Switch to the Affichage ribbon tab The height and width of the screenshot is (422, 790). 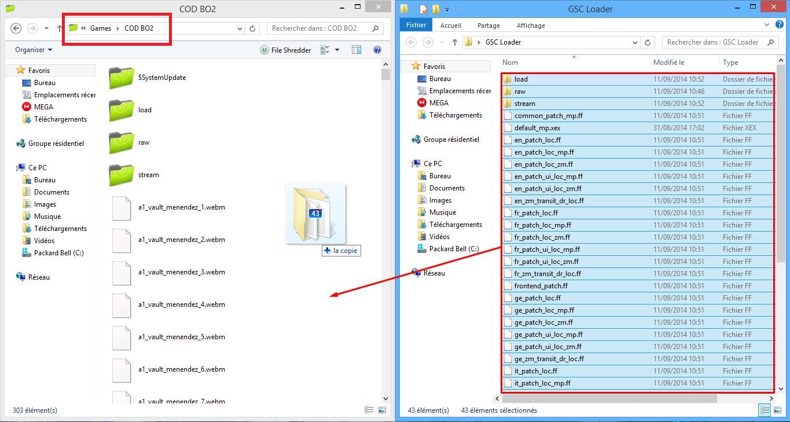click(530, 25)
